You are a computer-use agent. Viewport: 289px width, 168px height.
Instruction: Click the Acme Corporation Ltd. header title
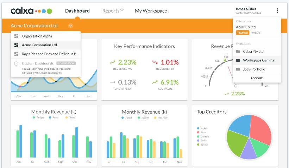(34, 26)
